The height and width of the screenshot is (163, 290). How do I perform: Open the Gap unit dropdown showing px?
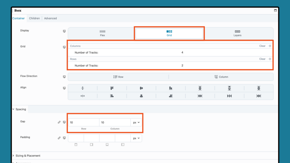click(136, 122)
